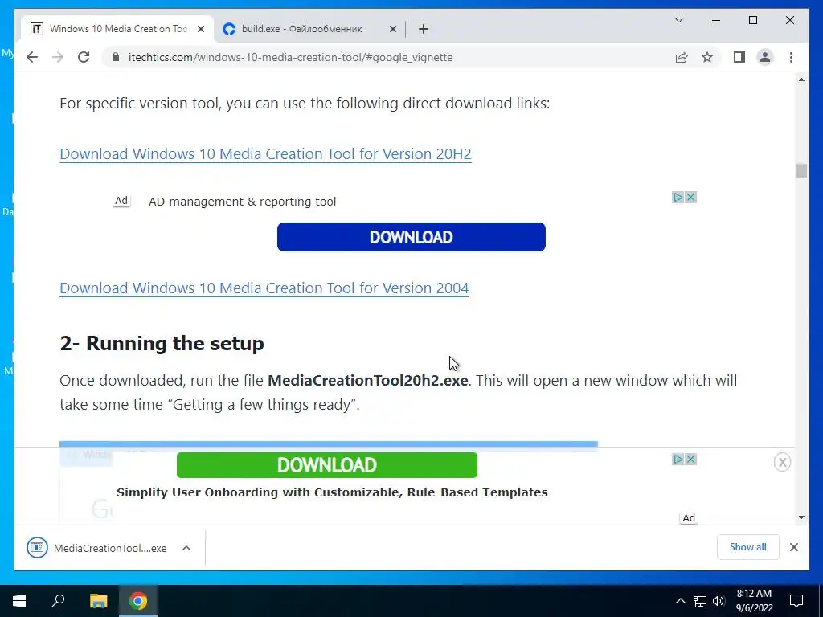Screen dimensions: 823x617
Task: Open the volume tray icon
Action: [719, 601]
